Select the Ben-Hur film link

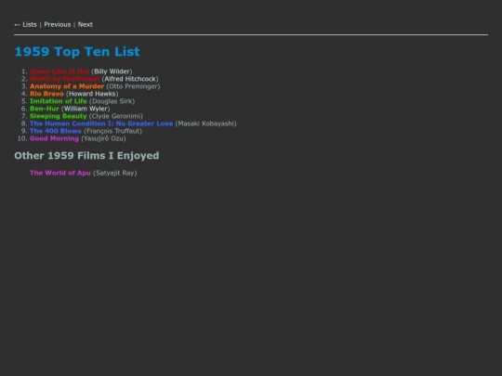(45, 109)
